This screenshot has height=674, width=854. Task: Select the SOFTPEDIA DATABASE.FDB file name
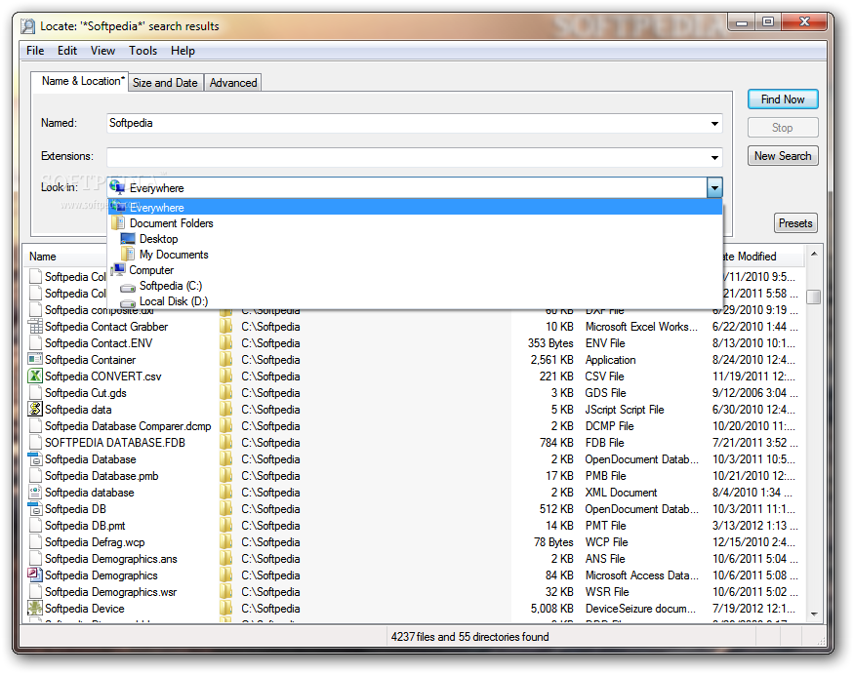click(115, 443)
